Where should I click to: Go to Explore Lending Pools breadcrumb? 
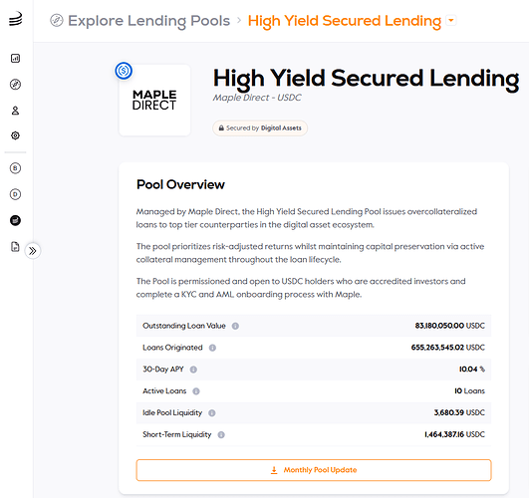pos(148,21)
